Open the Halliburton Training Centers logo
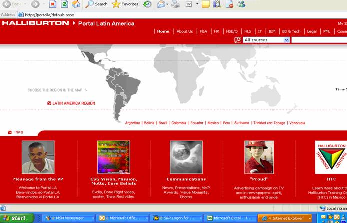Image resolution: width=347 pixels, height=223 pixels. click(x=331, y=157)
